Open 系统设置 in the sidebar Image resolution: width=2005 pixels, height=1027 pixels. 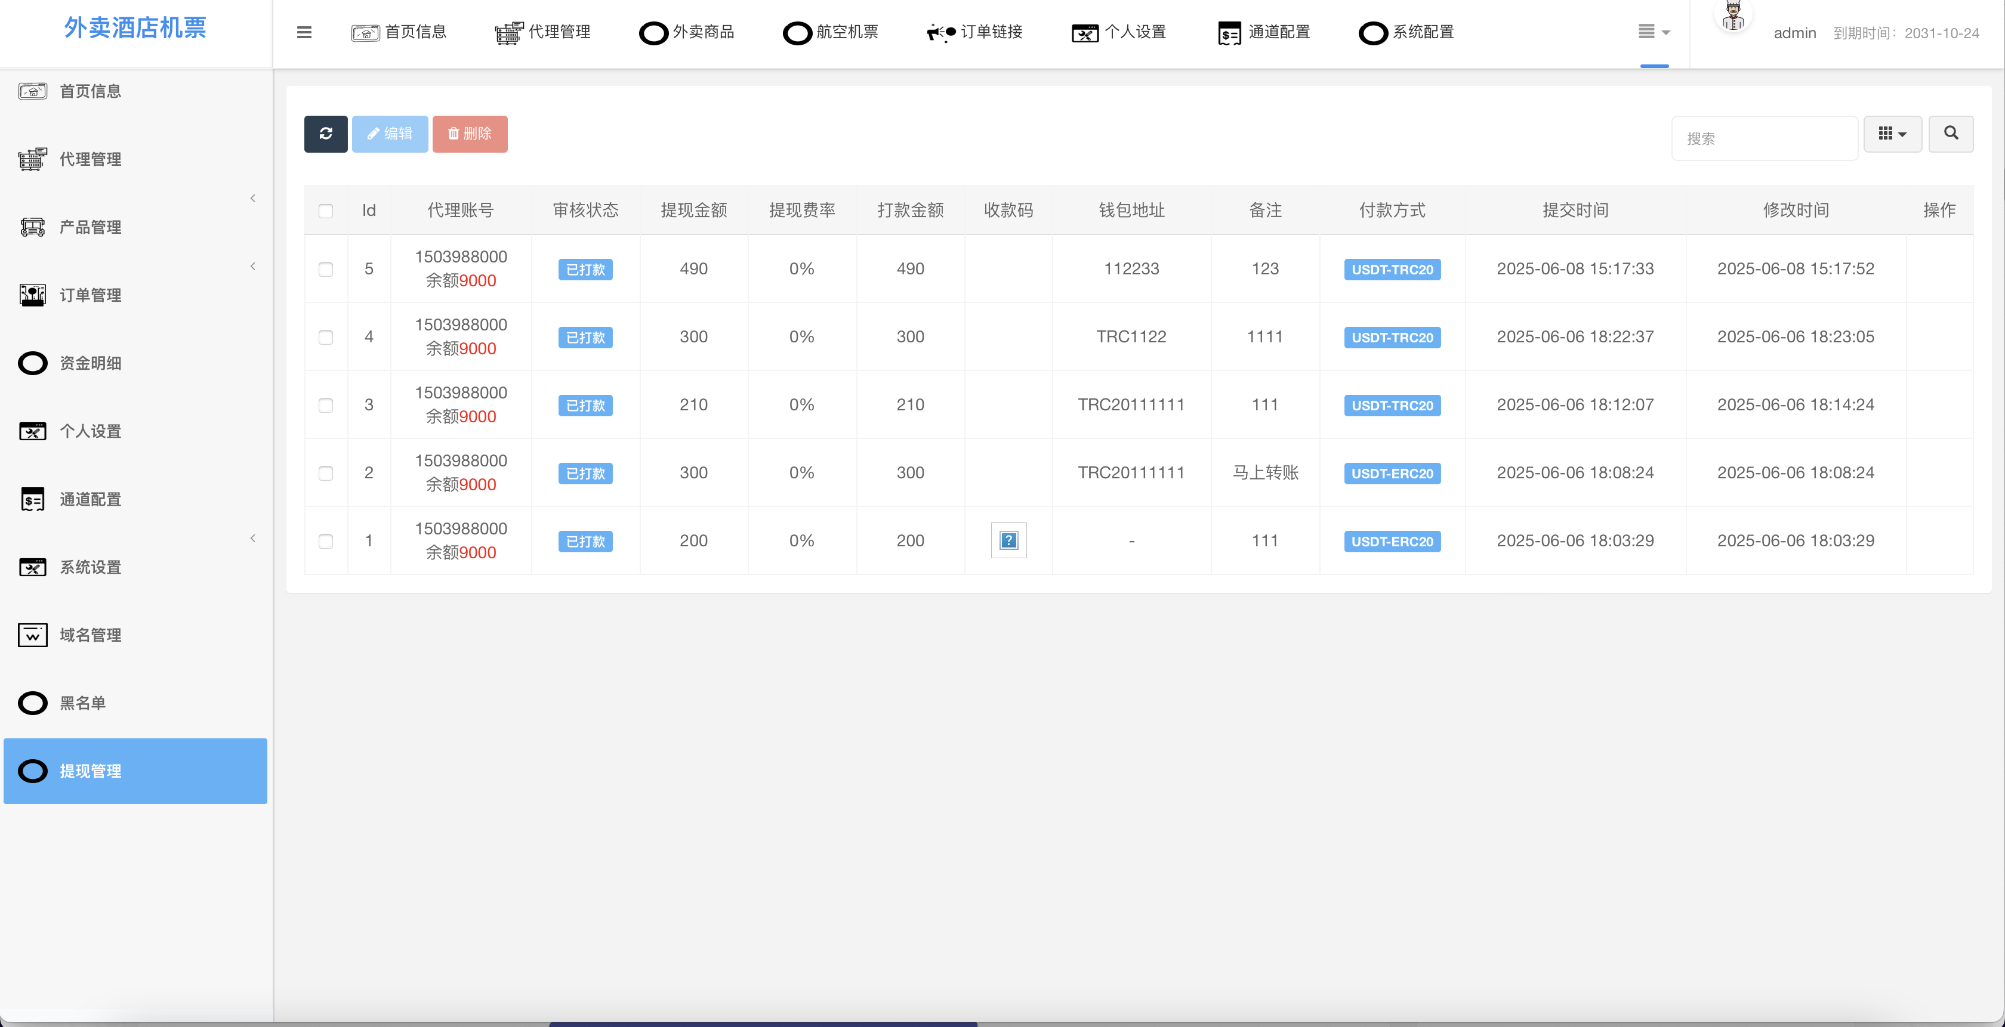pyautogui.click(x=90, y=567)
